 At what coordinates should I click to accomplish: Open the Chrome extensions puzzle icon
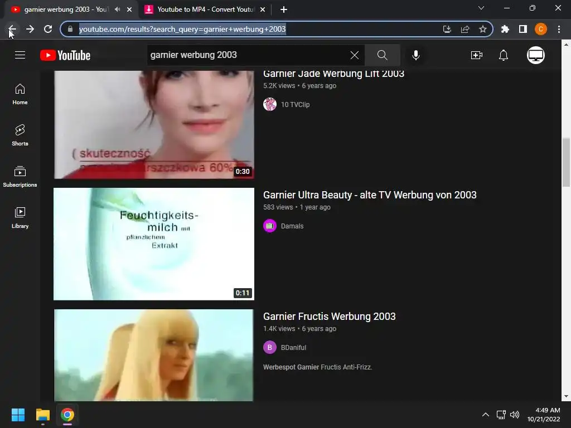(505, 29)
